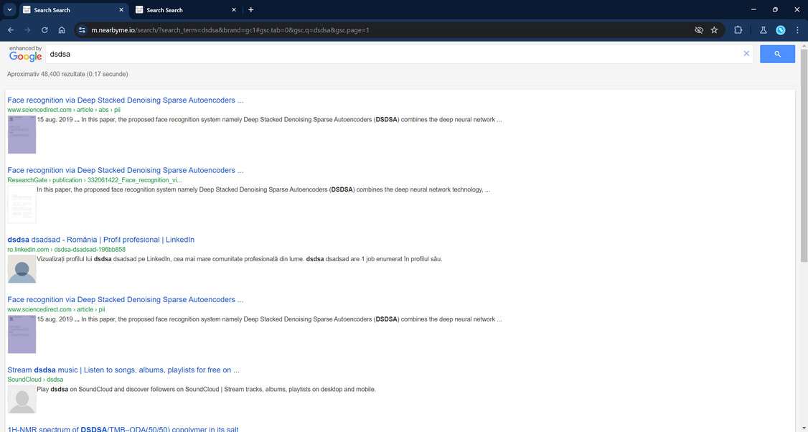808x432 pixels.
Task: Open the browser labs beaker icon
Action: click(x=763, y=30)
